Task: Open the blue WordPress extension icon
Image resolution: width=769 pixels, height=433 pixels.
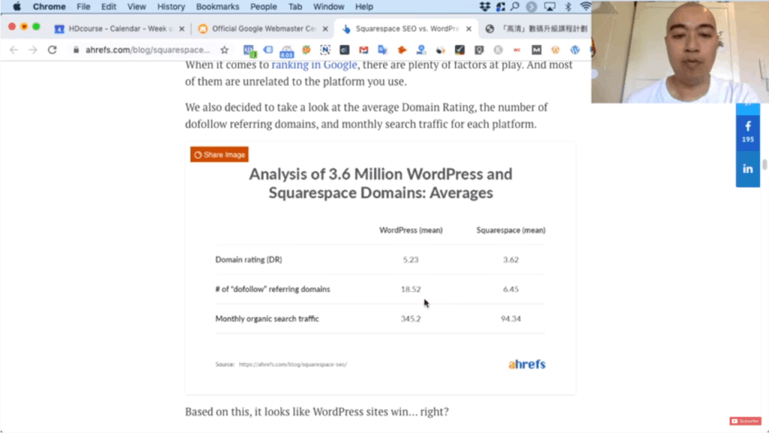Action: tap(574, 50)
